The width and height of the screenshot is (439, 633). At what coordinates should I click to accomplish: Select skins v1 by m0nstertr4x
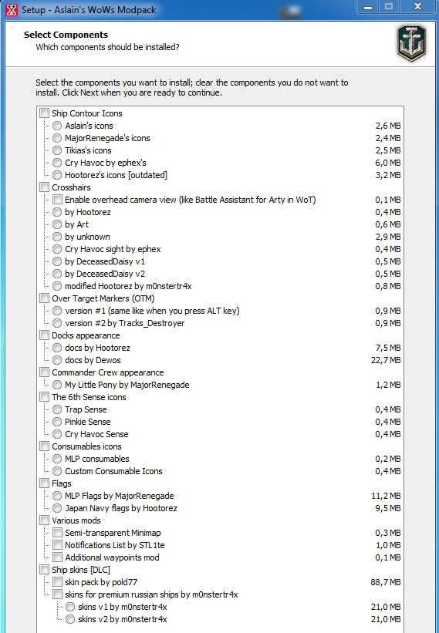point(70,607)
